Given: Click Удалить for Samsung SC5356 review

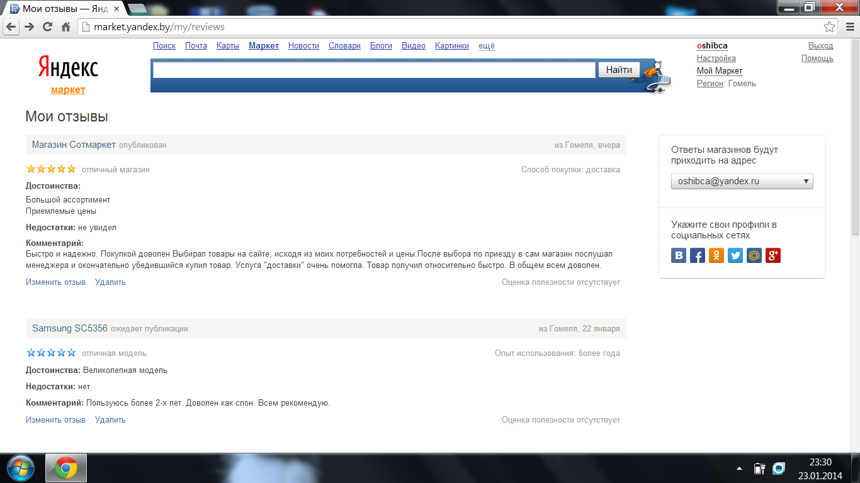Looking at the screenshot, I should tap(110, 420).
